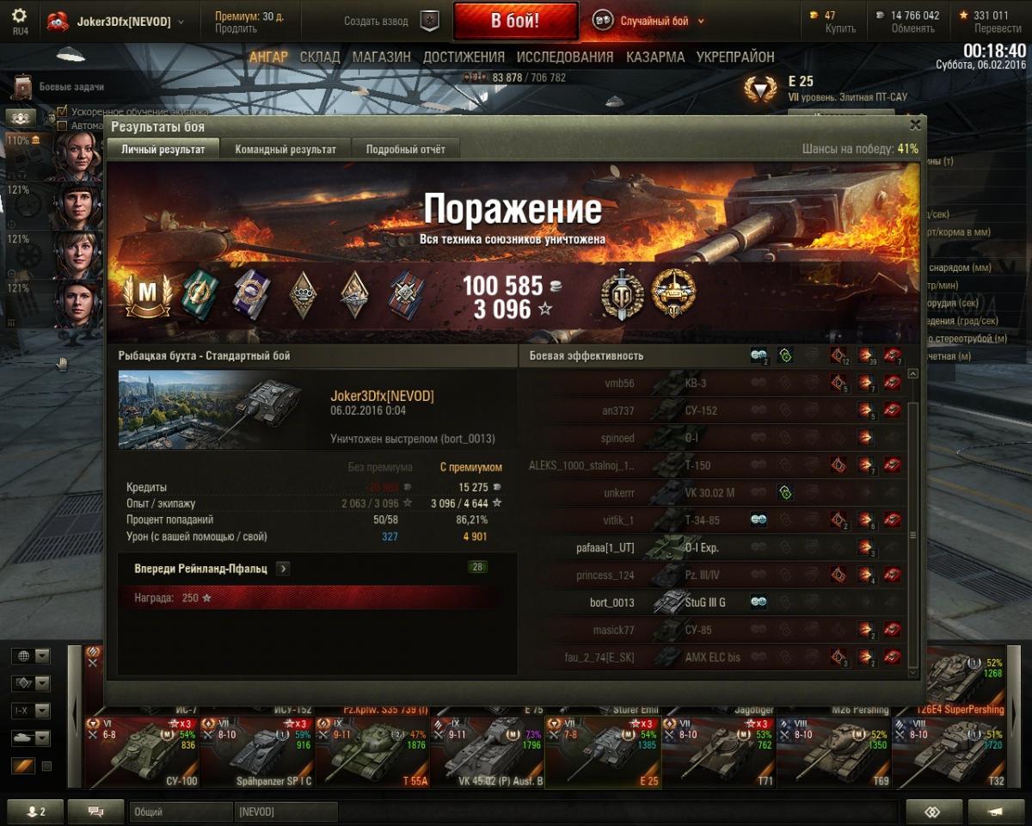Close the battle results window
Screen dimensions: 1032x826
coord(915,126)
